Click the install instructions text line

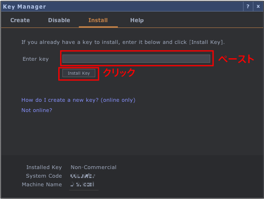point(123,42)
